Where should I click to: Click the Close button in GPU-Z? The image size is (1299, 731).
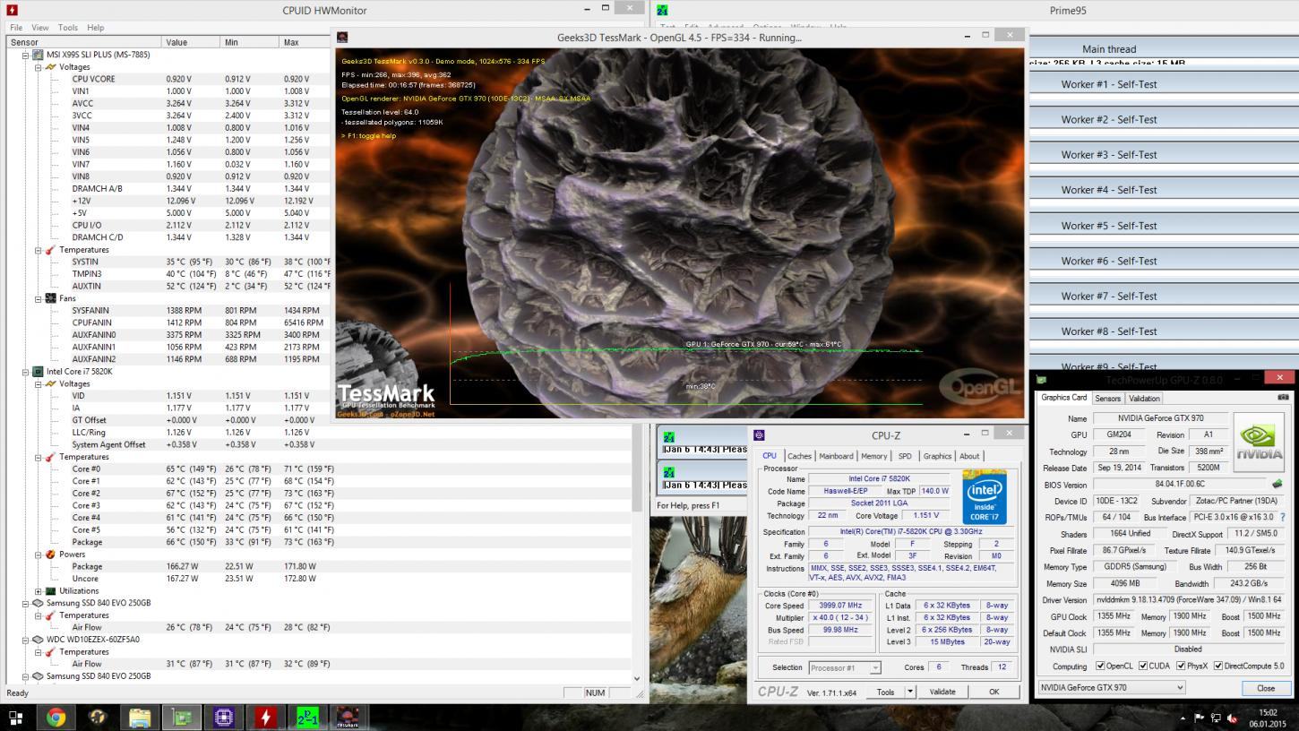(x=1265, y=688)
